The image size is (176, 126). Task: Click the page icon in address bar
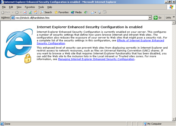(x=13, y=18)
